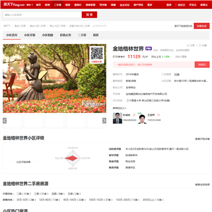Open the 52套 second-hand listings link

[x=177, y=74]
